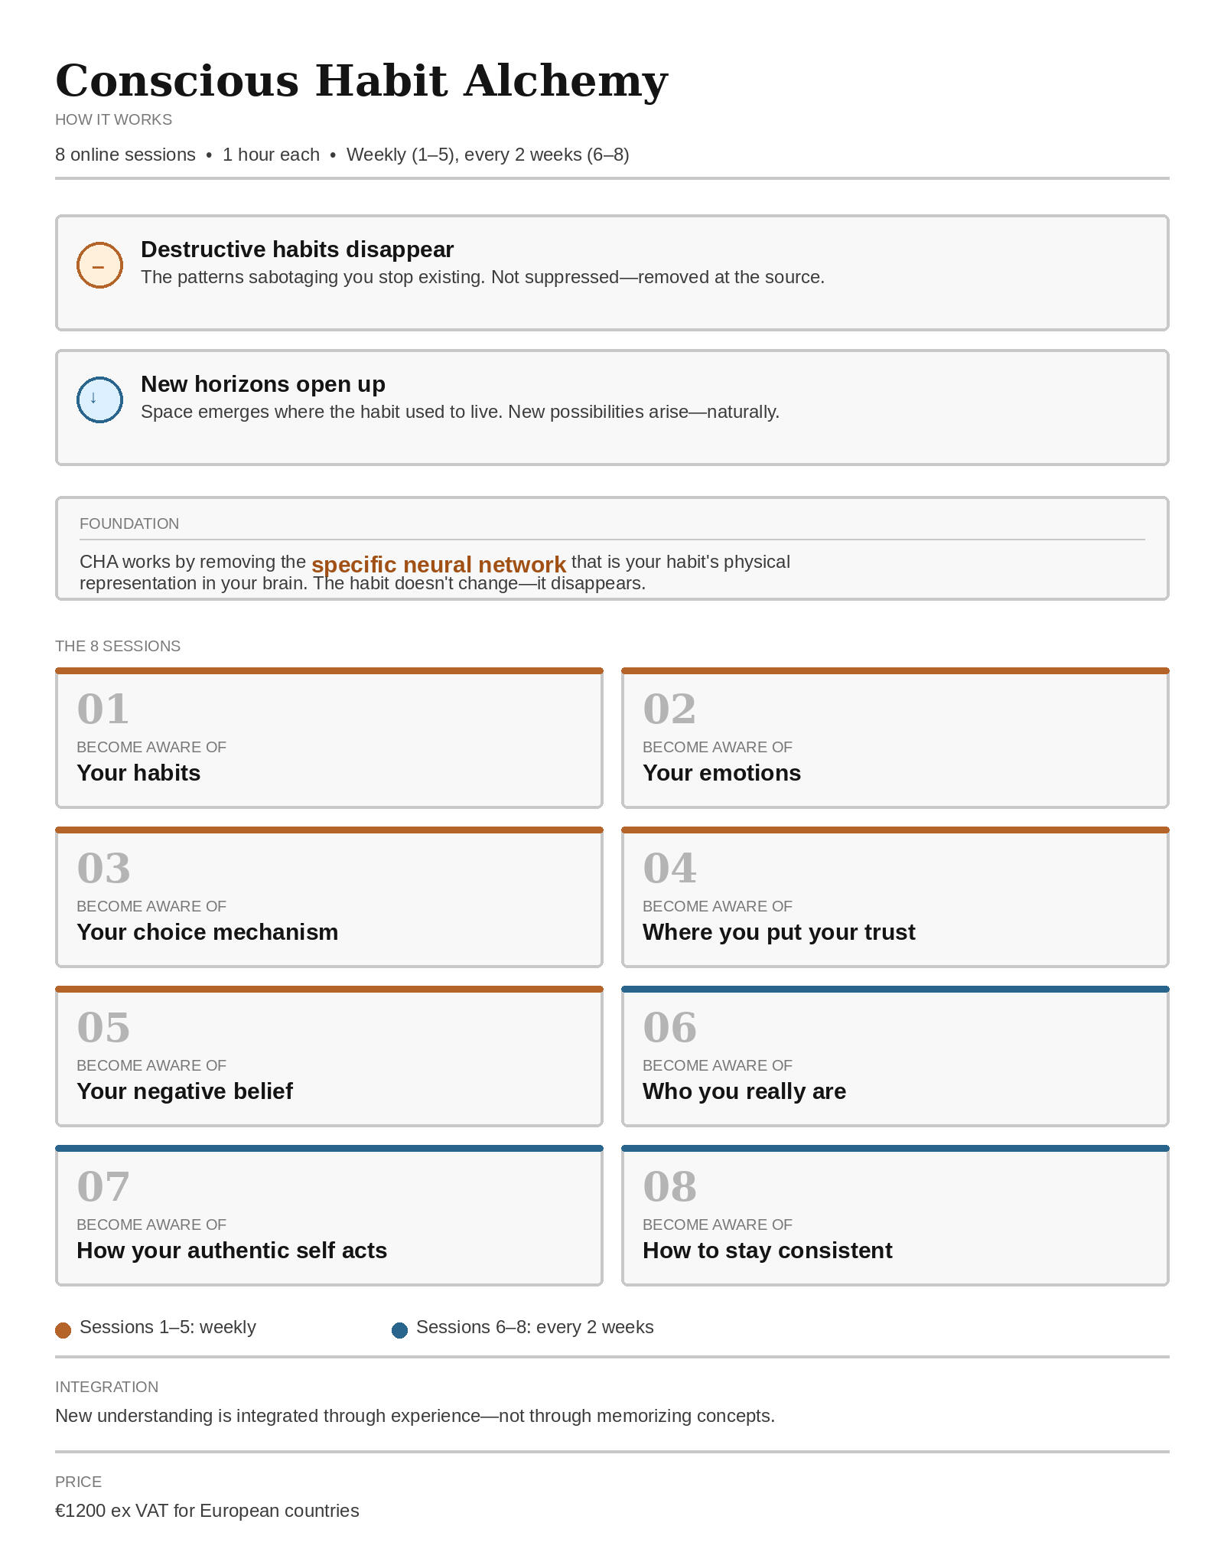Click the Destructive habits disappear heading
Viewport: 1224px width, 1549px height.
tap(297, 249)
